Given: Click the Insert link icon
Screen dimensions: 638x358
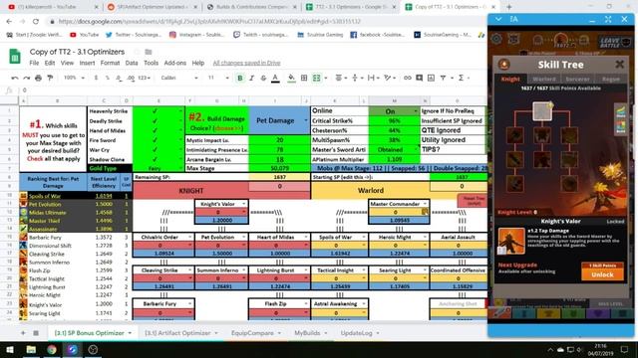Looking at the screenshot, I should pos(408,78).
